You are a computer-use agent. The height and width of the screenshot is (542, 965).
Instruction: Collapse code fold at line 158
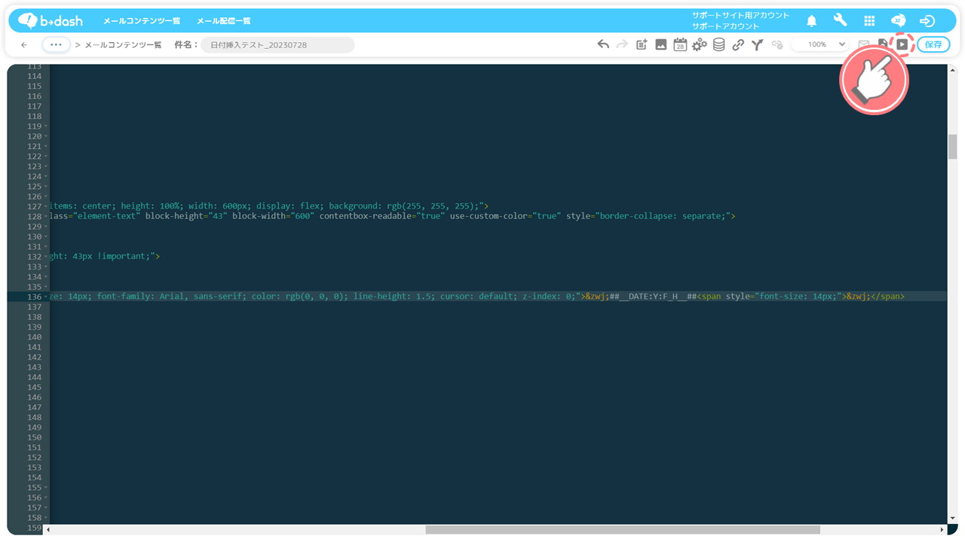46,518
